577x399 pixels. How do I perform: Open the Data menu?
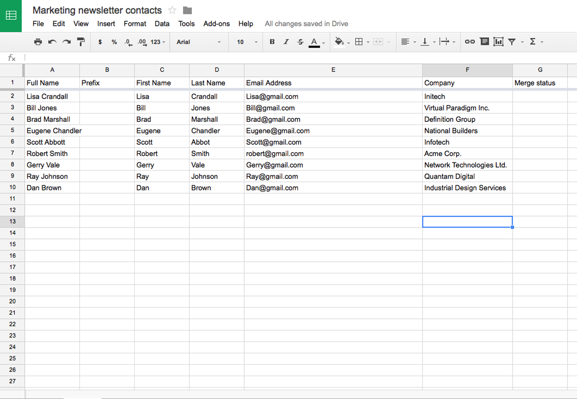(x=161, y=23)
